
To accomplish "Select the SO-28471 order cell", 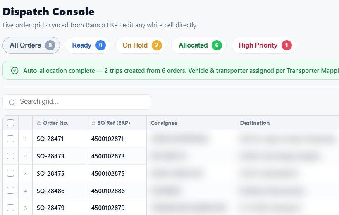I will 60,139.
